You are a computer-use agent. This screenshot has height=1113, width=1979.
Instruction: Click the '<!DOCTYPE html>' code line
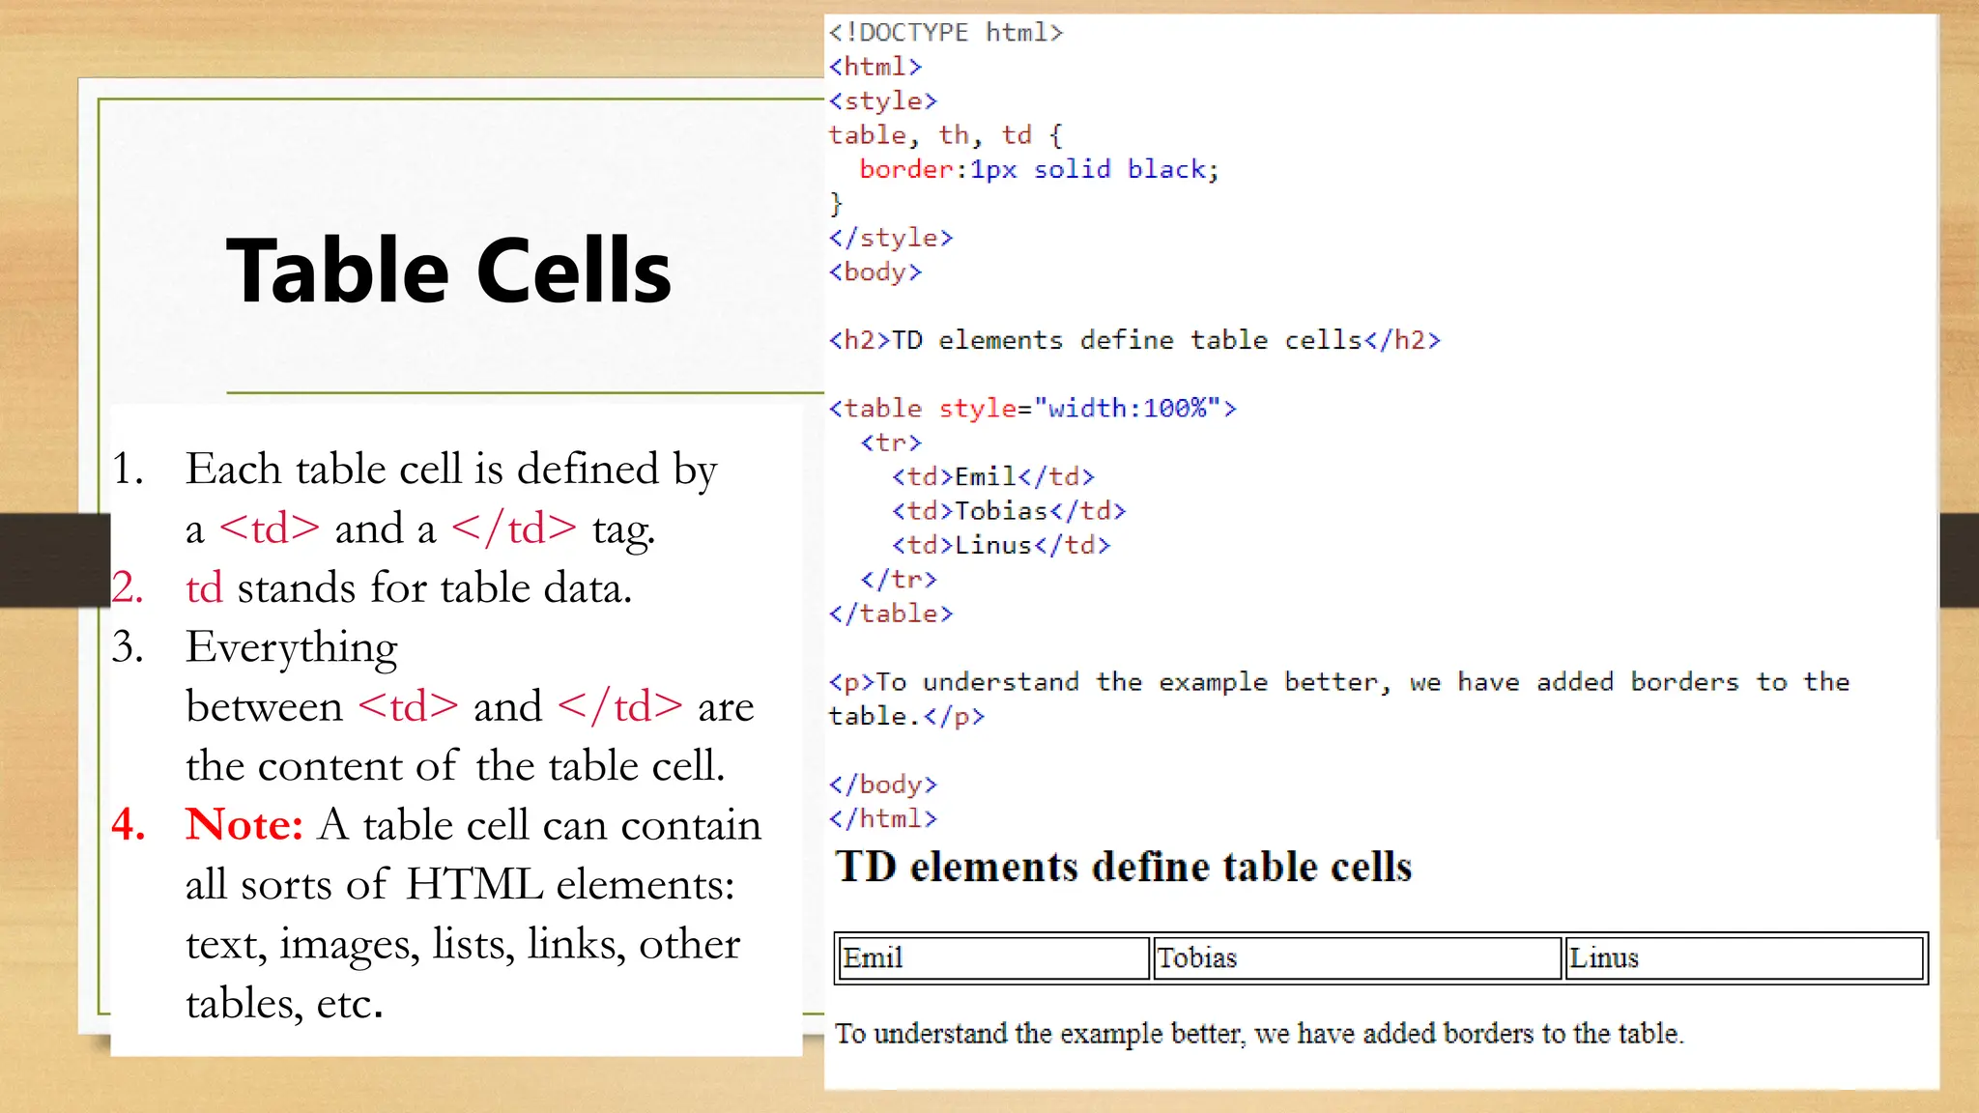tap(946, 33)
